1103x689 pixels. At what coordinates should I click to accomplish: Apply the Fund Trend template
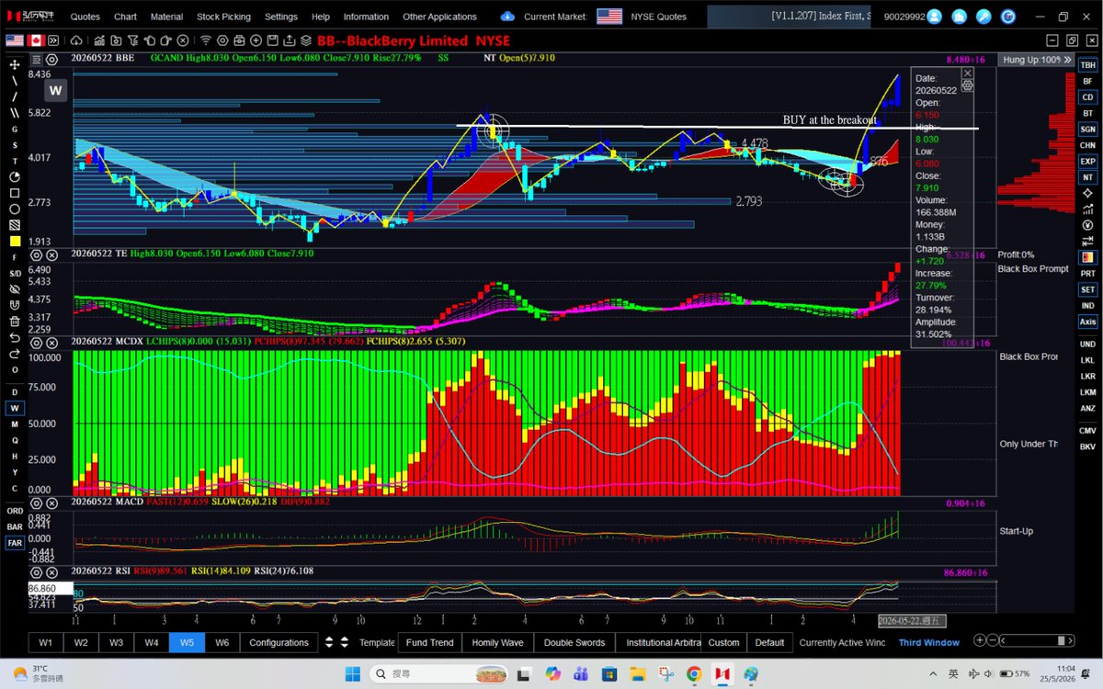point(429,642)
